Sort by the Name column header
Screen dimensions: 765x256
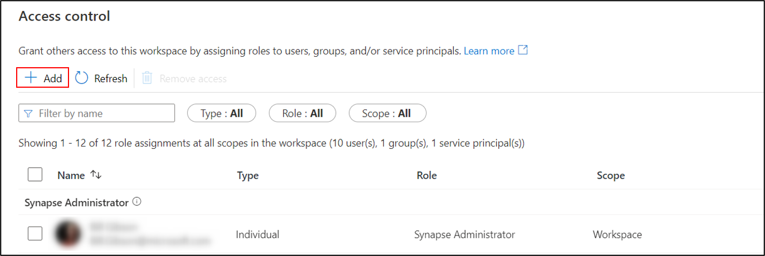(71, 175)
